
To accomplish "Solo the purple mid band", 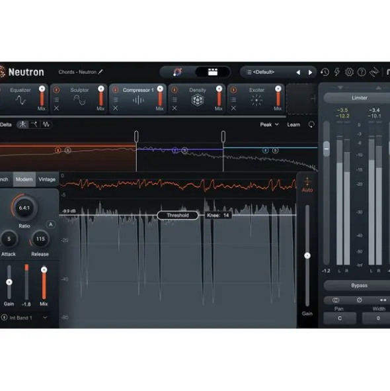I will point(184,150).
